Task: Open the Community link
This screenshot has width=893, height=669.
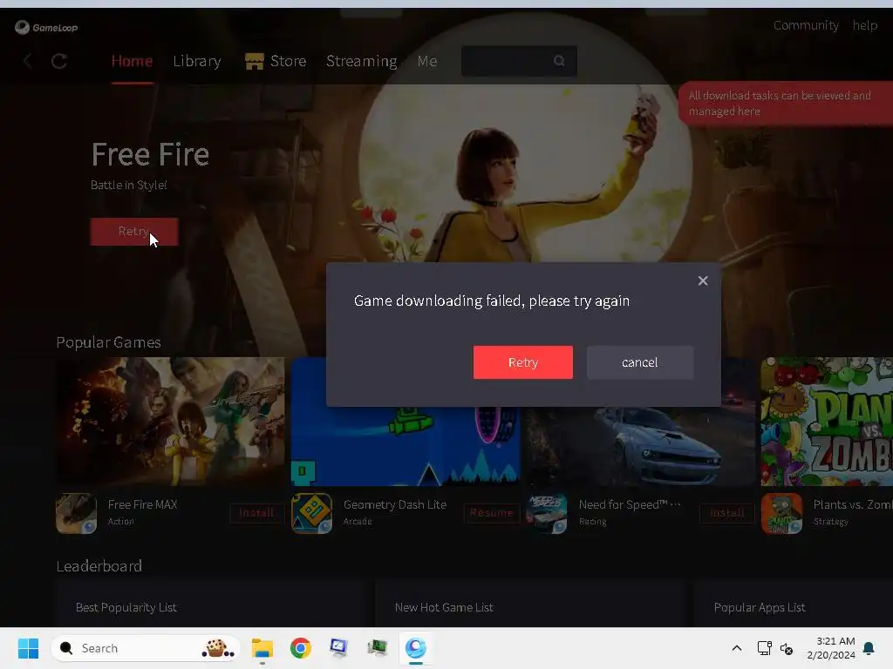Action: pos(806,25)
